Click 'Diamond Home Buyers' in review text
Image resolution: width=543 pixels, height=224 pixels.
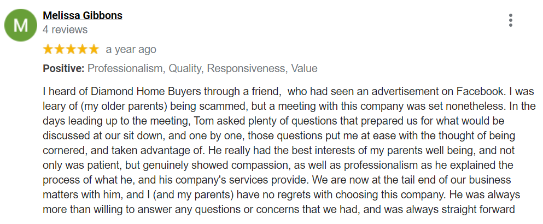coord(146,92)
